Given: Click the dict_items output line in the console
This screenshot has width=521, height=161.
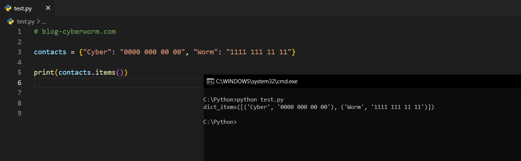Looking at the screenshot, I should 319,107.
